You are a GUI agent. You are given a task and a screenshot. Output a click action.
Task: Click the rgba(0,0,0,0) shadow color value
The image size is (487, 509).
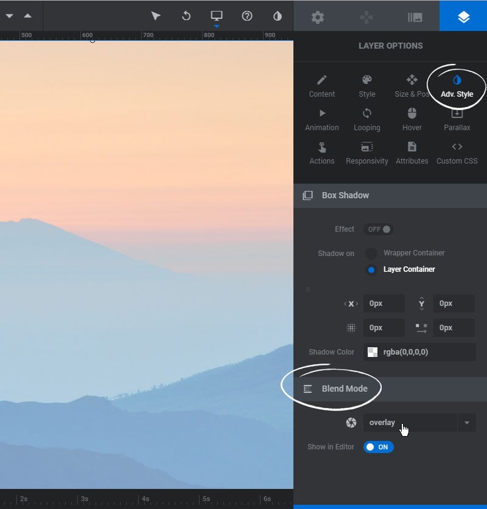pos(405,352)
